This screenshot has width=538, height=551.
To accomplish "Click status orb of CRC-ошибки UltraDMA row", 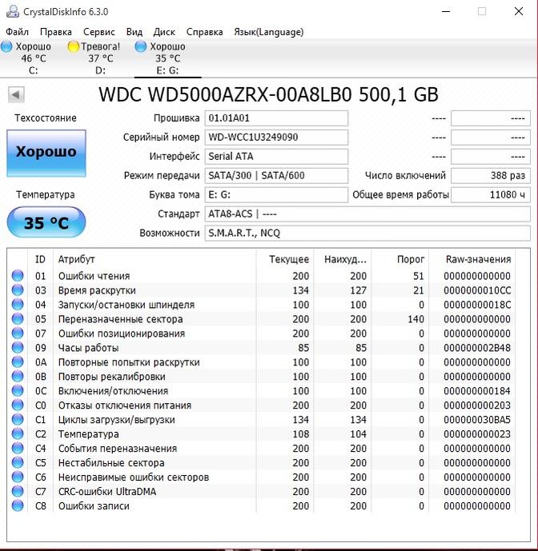I will point(18,491).
